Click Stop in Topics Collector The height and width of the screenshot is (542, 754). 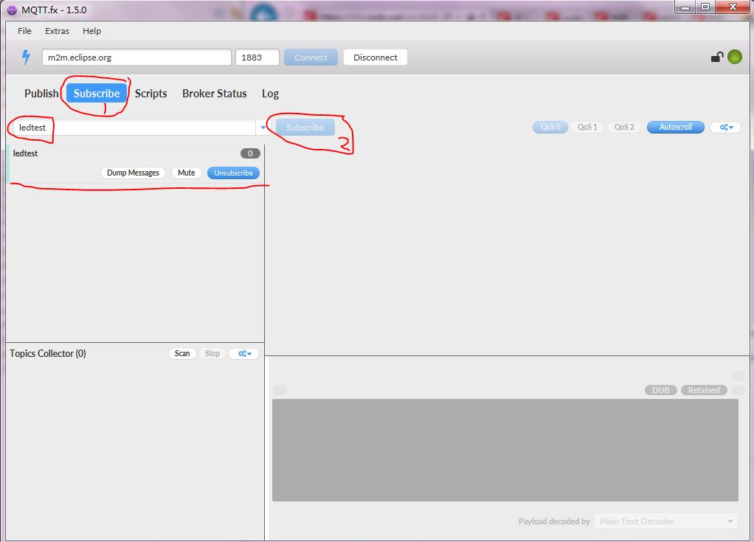[x=212, y=354]
